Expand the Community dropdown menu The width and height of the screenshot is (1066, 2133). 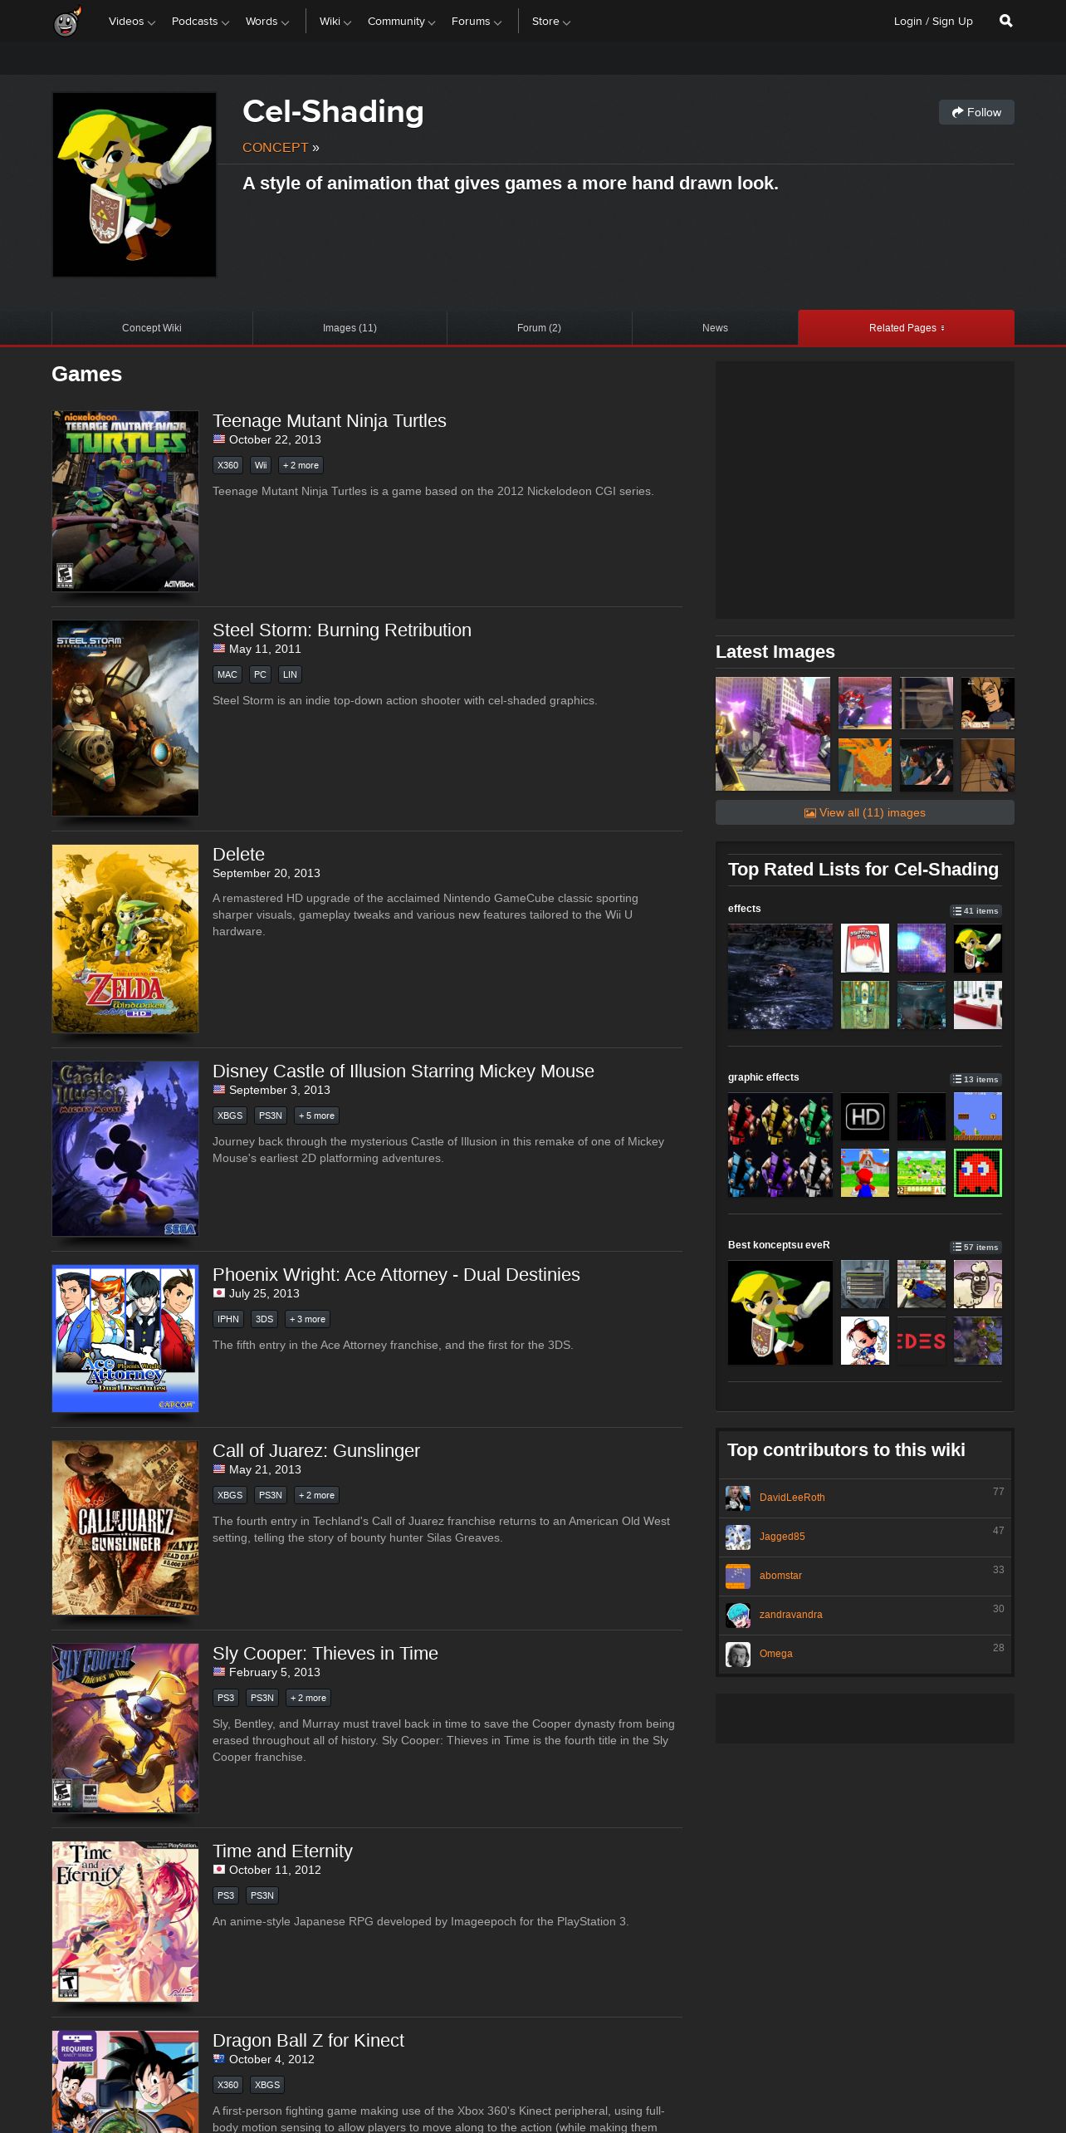[401, 22]
